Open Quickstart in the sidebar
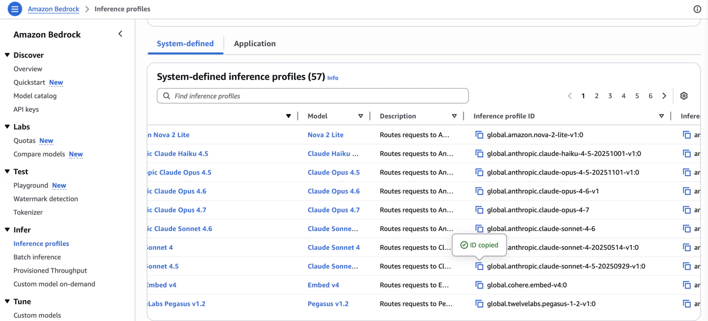 click(29, 82)
